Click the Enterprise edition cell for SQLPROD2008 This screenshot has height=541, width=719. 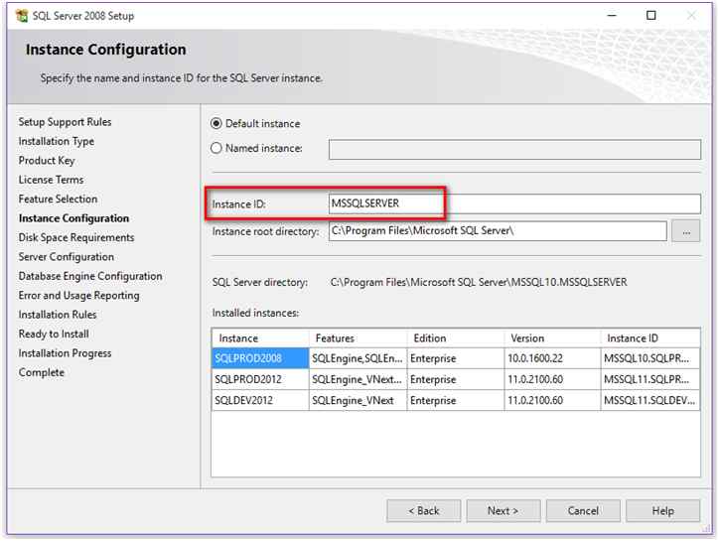456,358
